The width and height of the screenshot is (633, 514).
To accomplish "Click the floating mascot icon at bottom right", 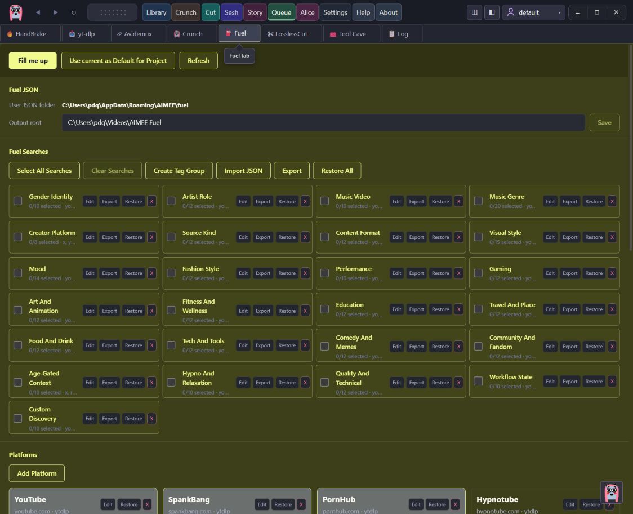I will (611, 493).
